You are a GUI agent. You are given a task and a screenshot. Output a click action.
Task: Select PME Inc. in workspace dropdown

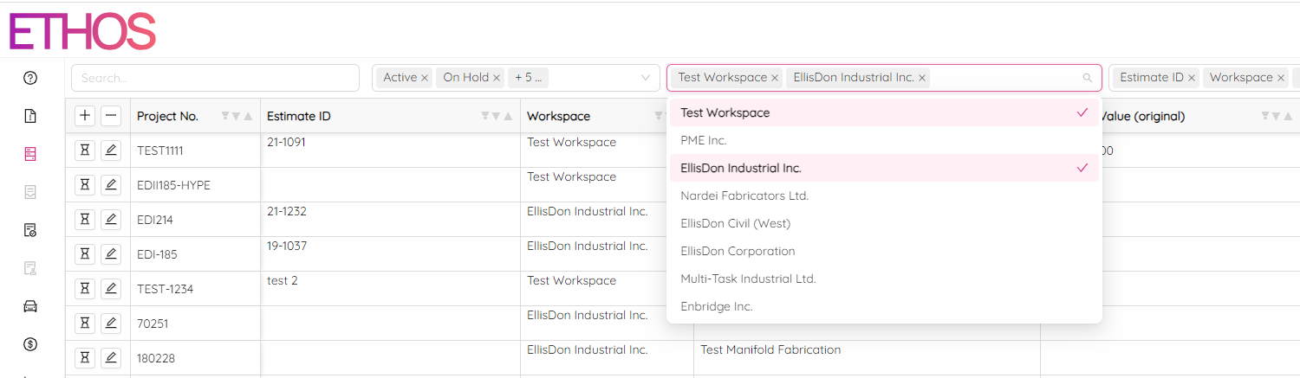[x=884, y=140]
